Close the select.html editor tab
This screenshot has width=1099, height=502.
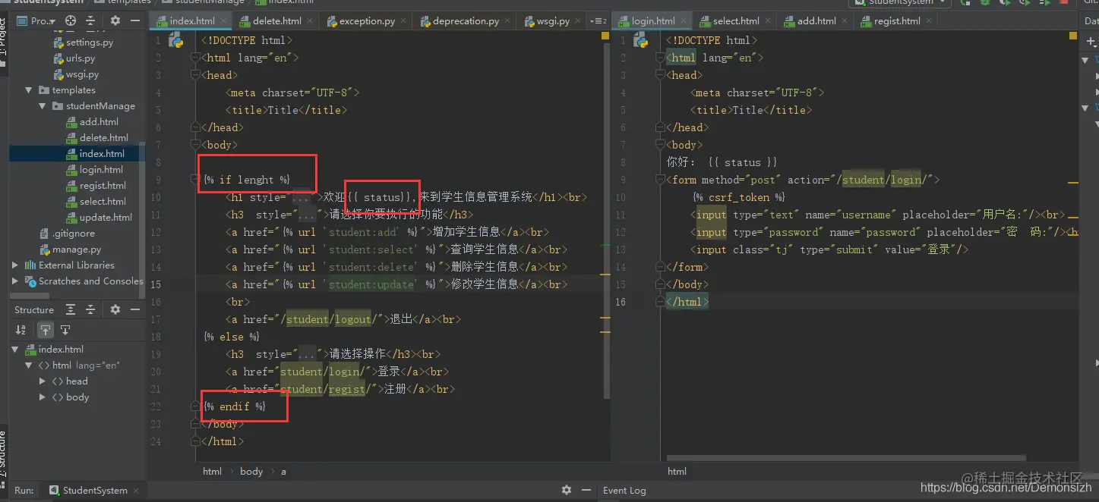[x=767, y=21]
